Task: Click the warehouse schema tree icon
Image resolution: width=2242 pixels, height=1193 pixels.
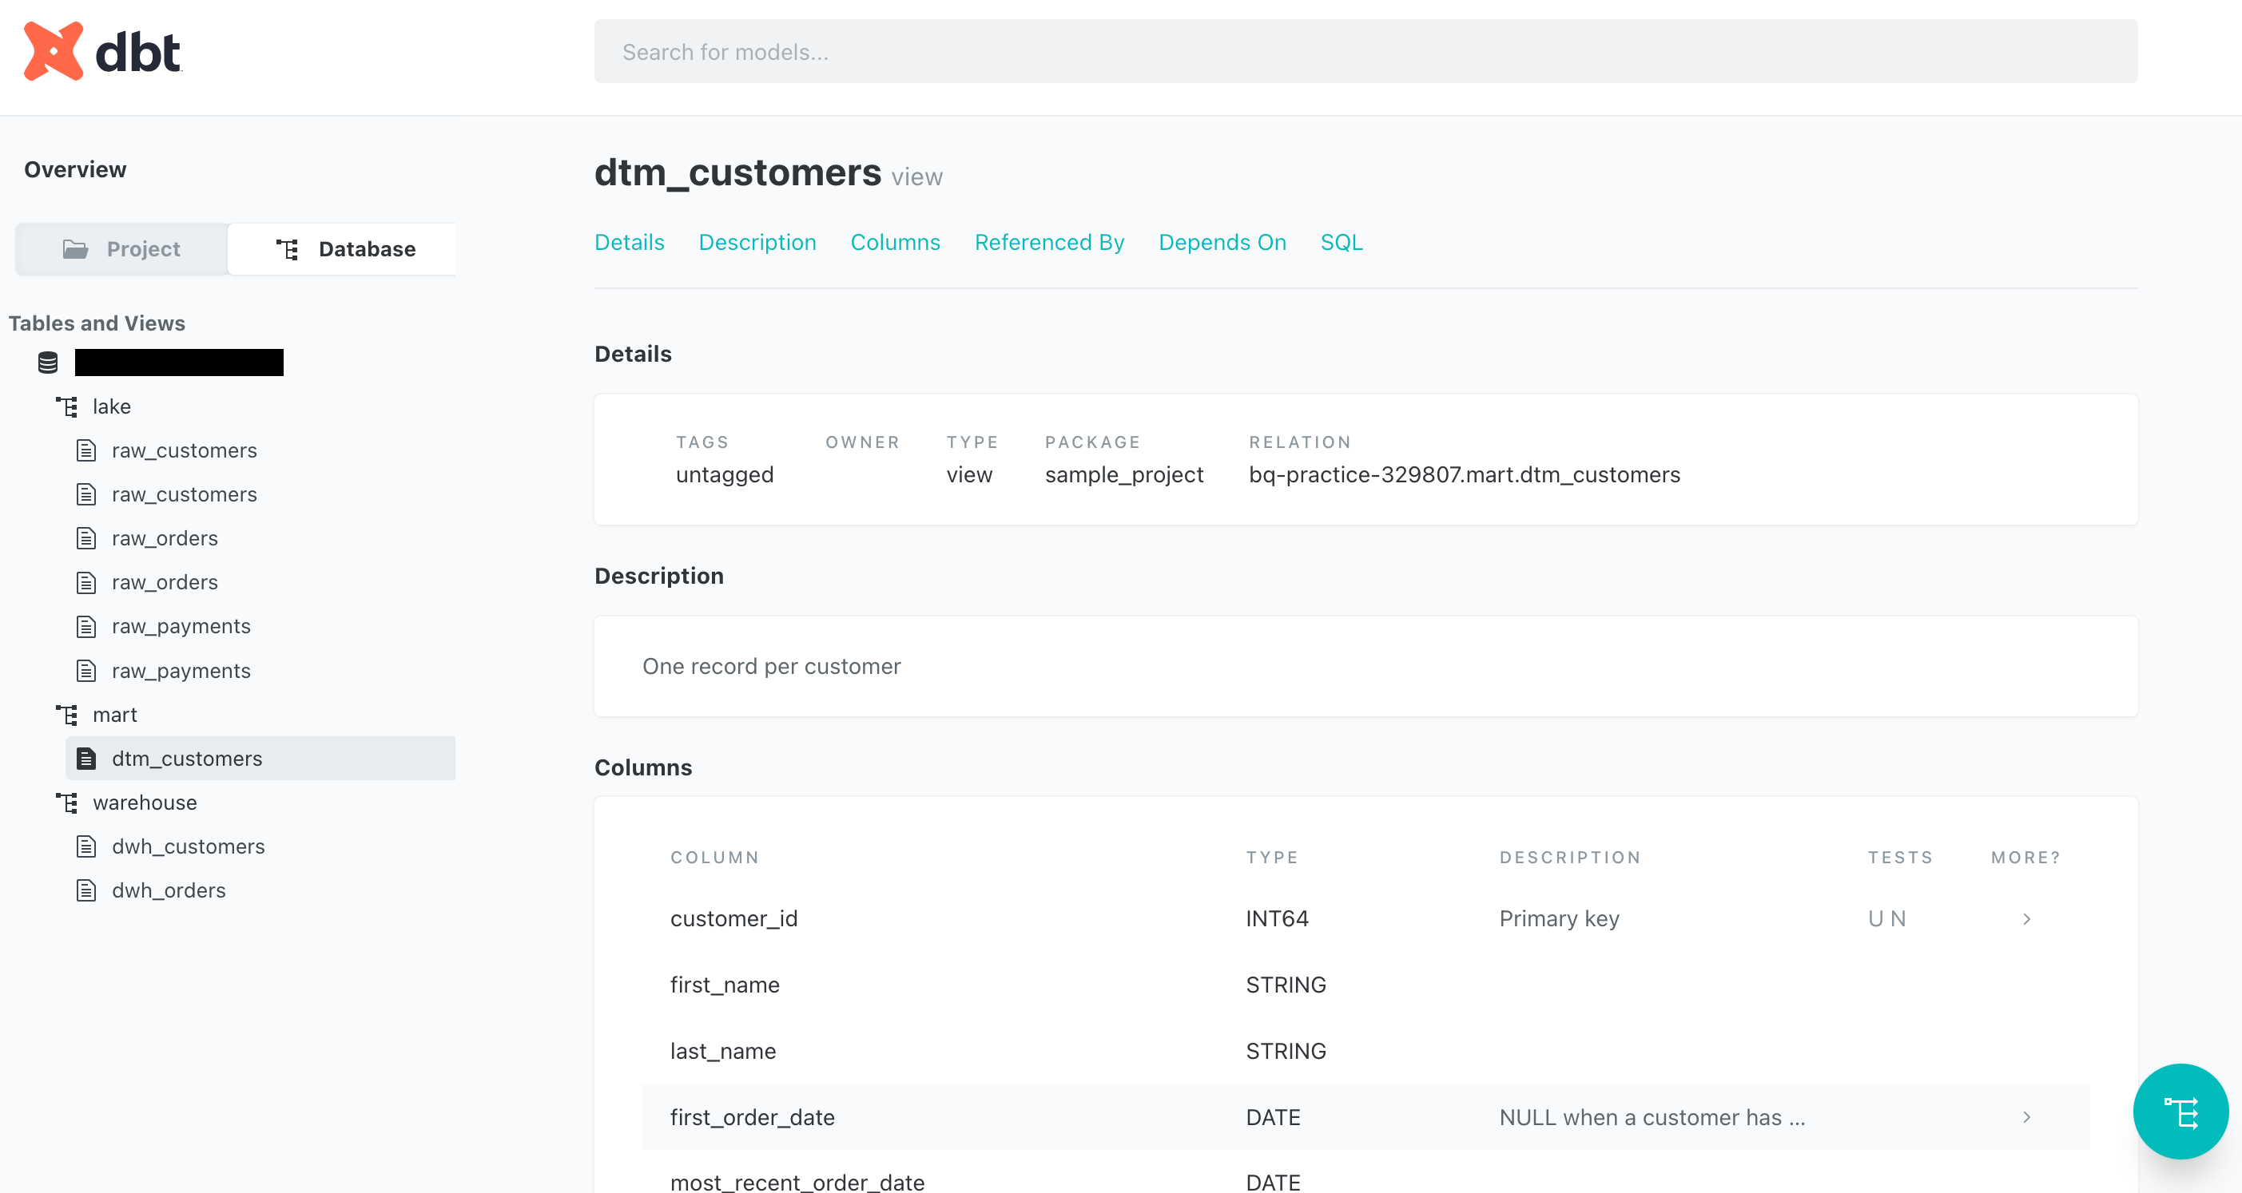Action: point(67,803)
